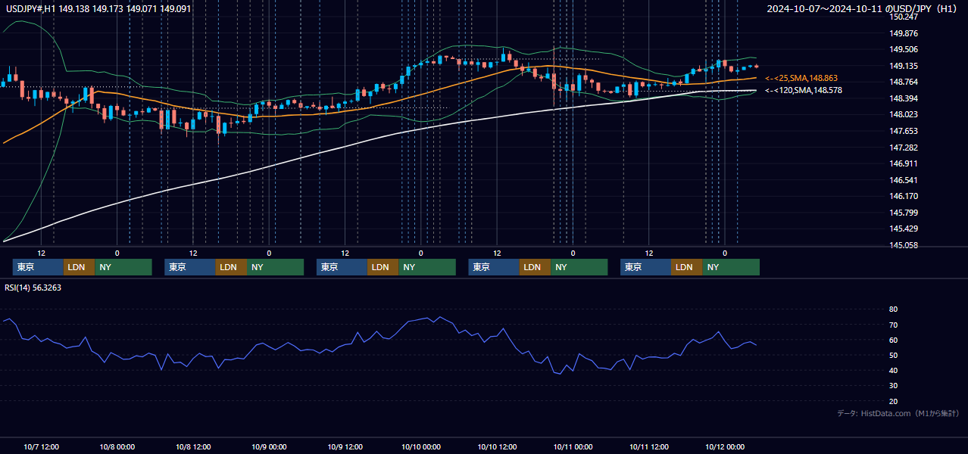This screenshot has width=968, height=454.
Task: Click the leftmost LDN session block
Action: coord(79,267)
